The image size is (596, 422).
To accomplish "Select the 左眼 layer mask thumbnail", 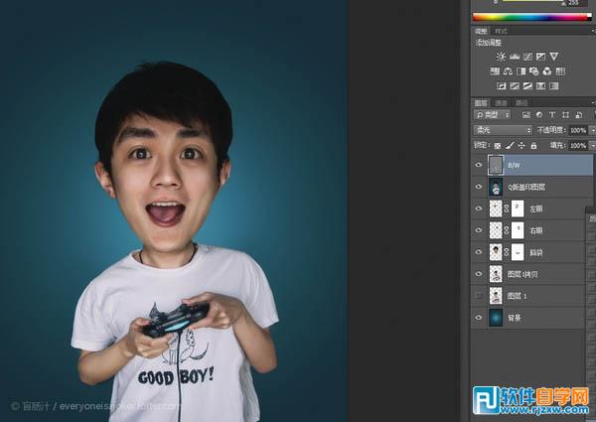I will 518,209.
